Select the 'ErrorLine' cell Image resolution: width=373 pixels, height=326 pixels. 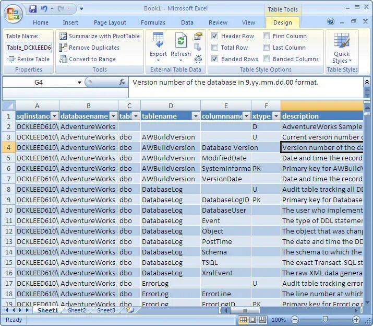[x=225, y=294]
